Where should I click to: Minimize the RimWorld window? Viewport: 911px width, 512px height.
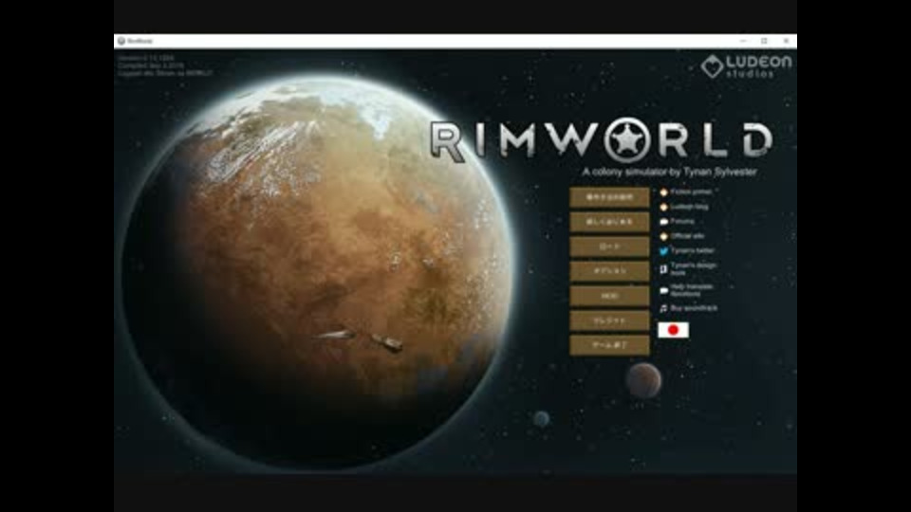pyautogui.click(x=743, y=41)
